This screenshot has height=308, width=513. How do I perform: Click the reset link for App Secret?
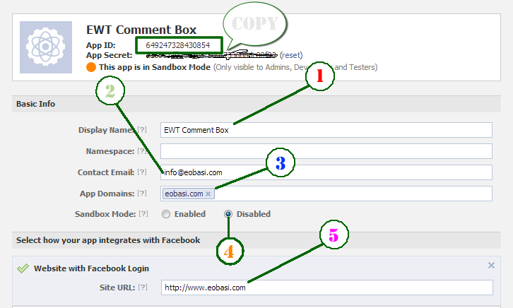tap(293, 54)
